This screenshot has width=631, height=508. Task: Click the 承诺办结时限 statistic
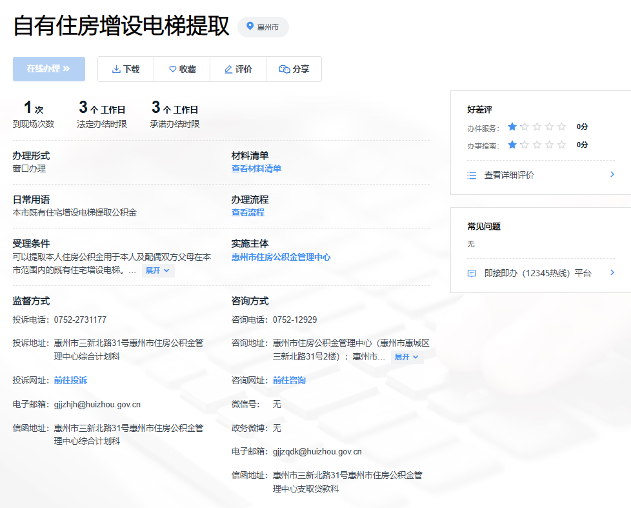click(x=175, y=114)
